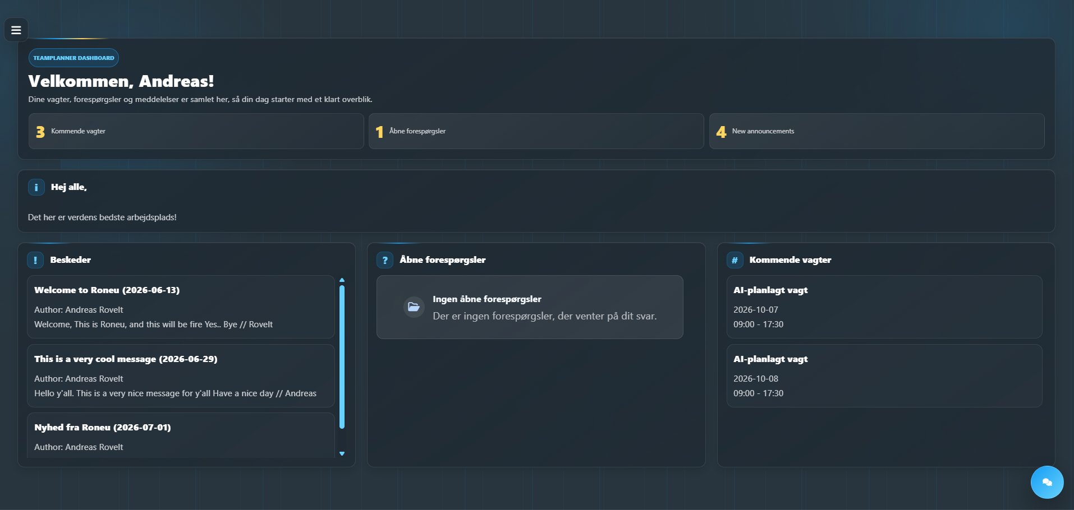The image size is (1074, 510).
Task: Select the AI-planlagt vagt on 2026-10-07
Action: (x=884, y=307)
